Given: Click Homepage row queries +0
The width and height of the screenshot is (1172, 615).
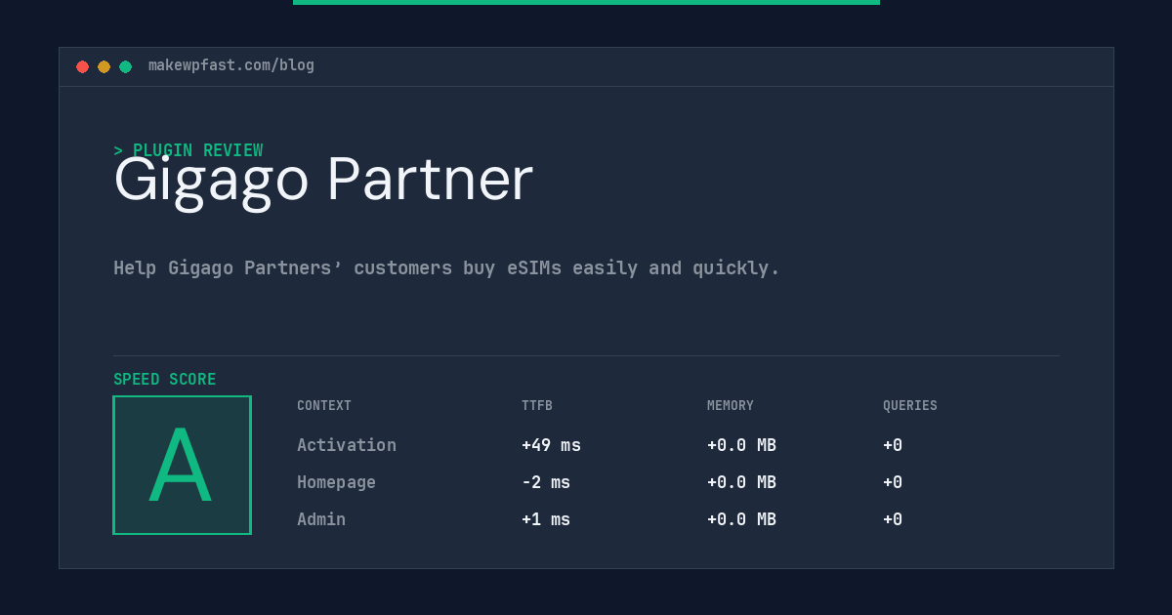Looking at the screenshot, I should 893,482.
